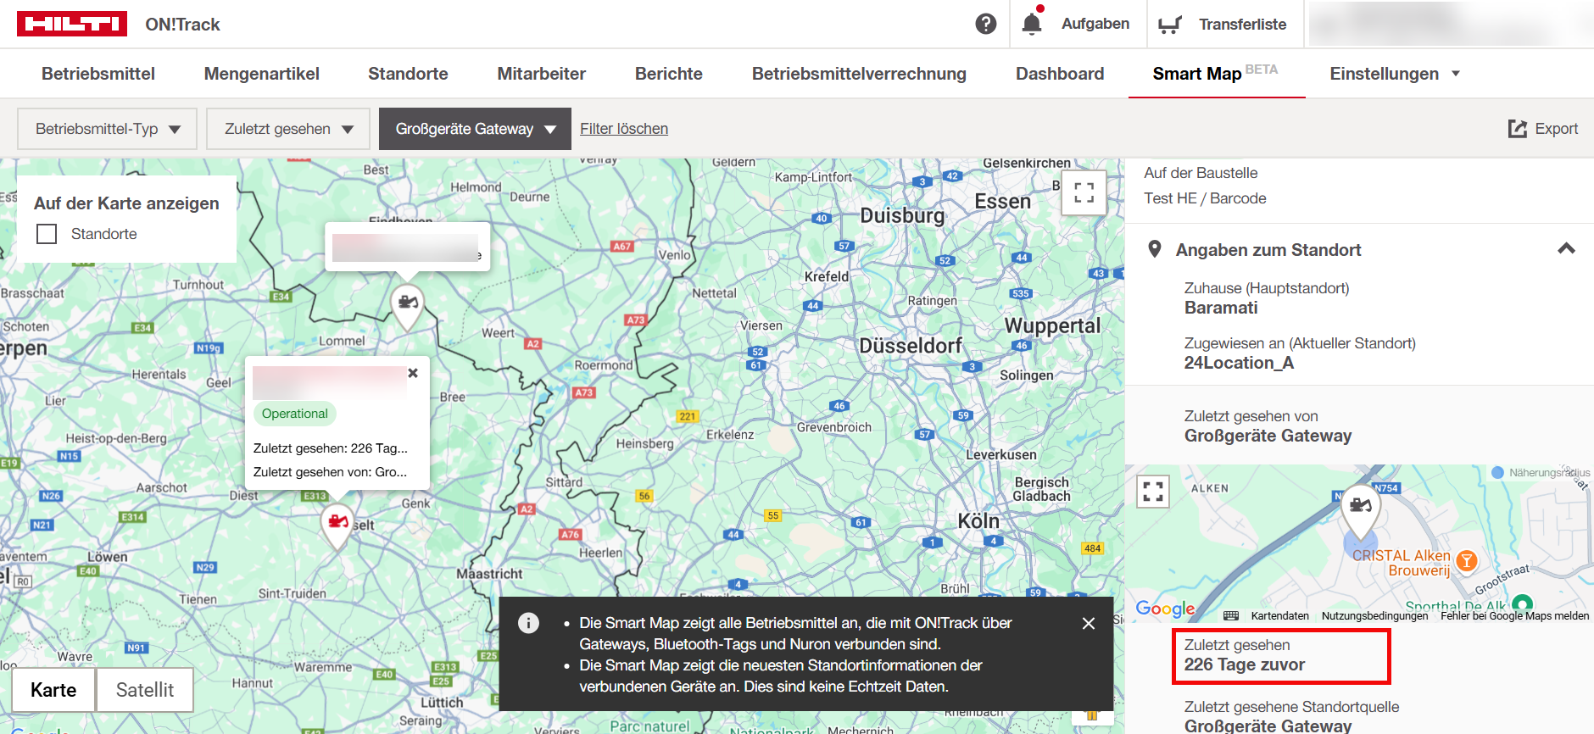This screenshot has height=734, width=1594.
Task: Select the gray excavator marker near Lommel
Action: [408, 303]
